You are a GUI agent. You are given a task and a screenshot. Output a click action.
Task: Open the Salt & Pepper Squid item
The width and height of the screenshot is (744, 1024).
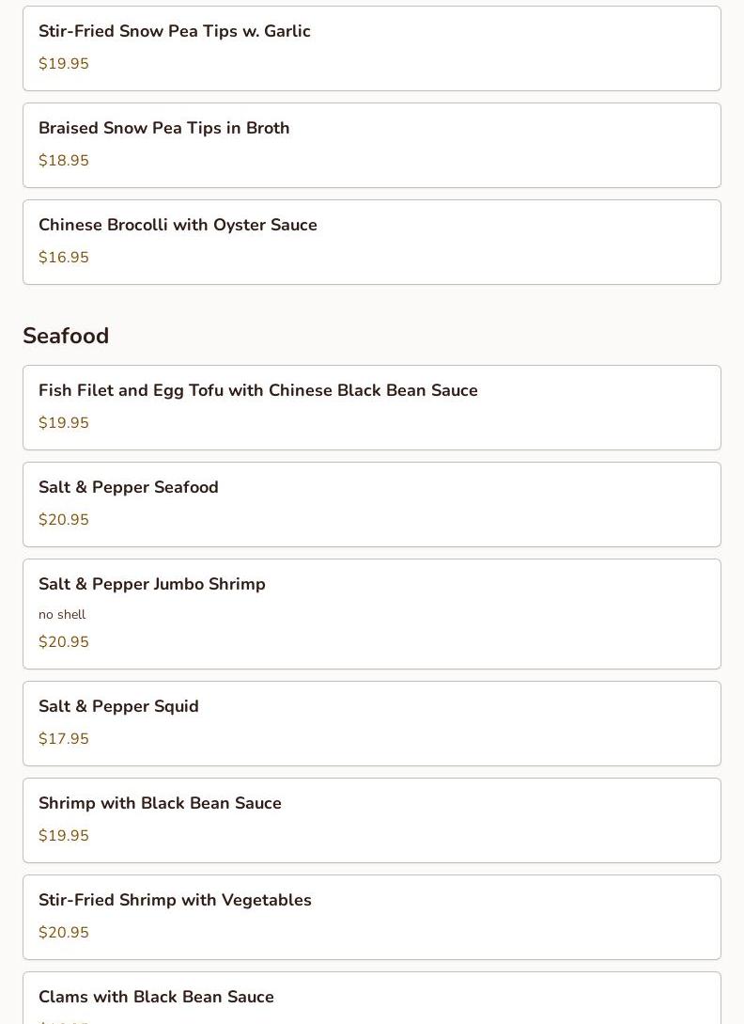[118, 706]
